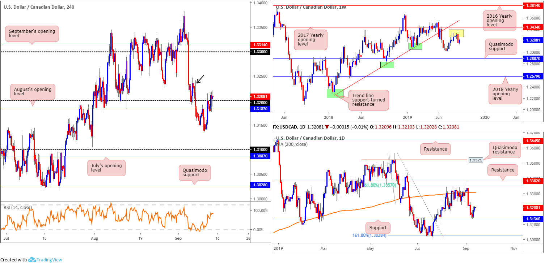Click the black 1.25790 price label
The width and height of the screenshot is (545, 265).
coord(534,76)
